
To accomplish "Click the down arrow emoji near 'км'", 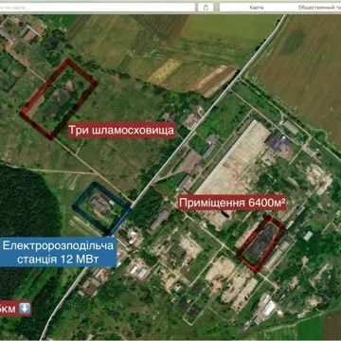I will 25,308.
